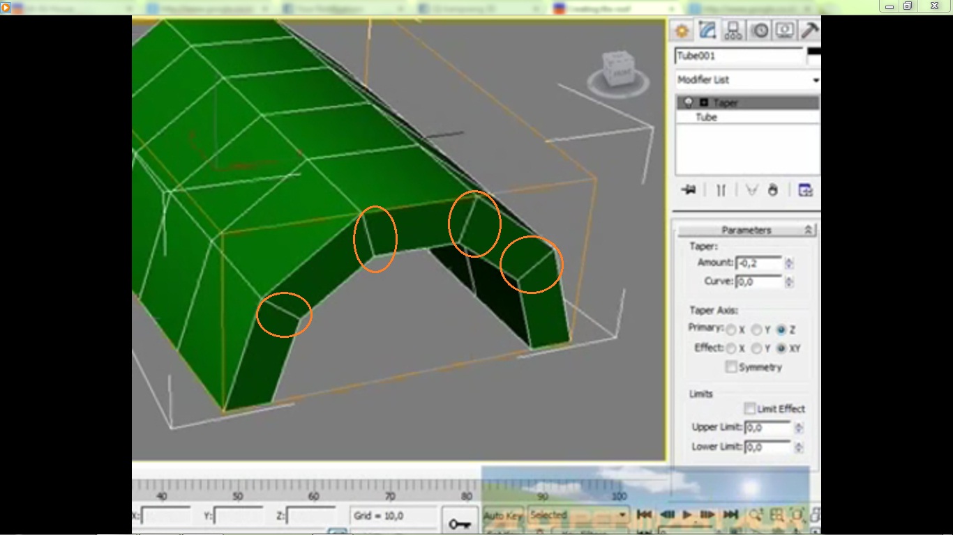Image resolution: width=953 pixels, height=535 pixels.
Task: Step to the next frame
Action: [x=707, y=515]
